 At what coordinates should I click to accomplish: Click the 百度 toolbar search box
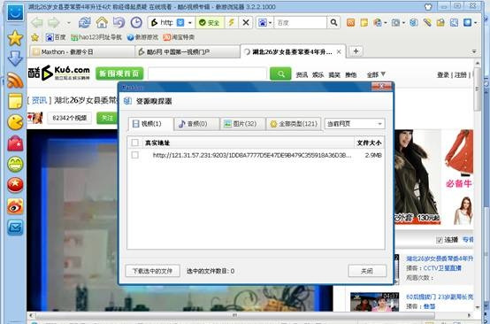pos(301,23)
